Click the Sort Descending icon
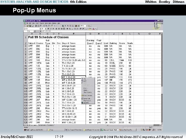Viewport: 186px width, 139px height. [x=73, y=26]
